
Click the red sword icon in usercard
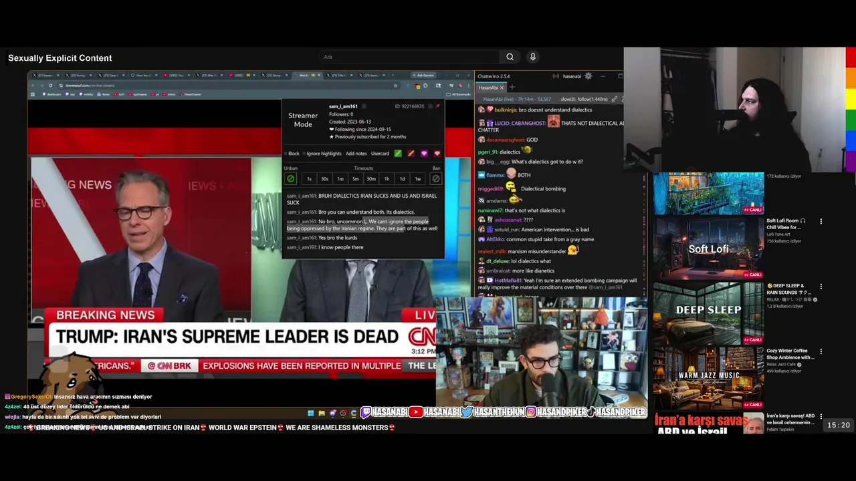(411, 154)
